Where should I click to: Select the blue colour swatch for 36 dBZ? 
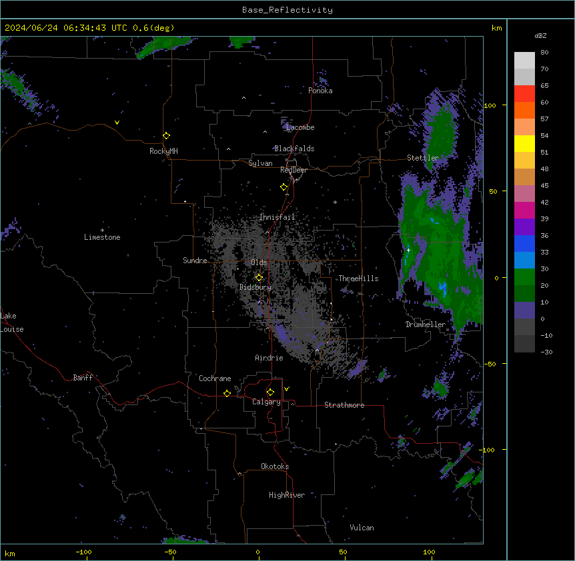(524, 243)
